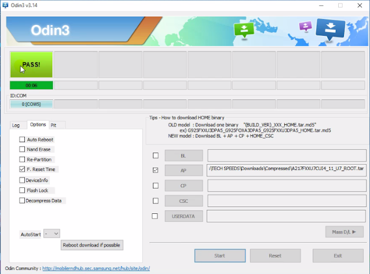This screenshot has height=274, width=370.
Task: Click the CSC file path field
Action: tap(287, 201)
